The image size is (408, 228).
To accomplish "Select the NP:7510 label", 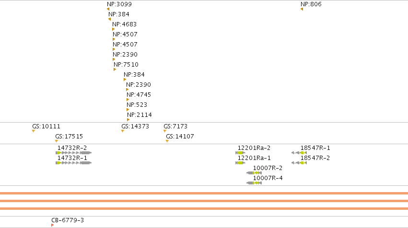I will pyautogui.click(x=126, y=65).
